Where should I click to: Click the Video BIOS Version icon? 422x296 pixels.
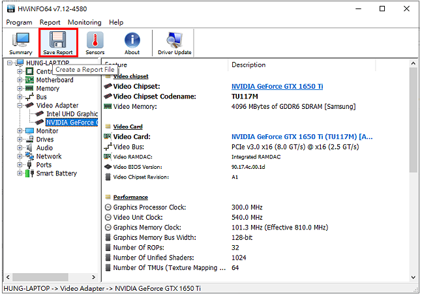point(108,167)
